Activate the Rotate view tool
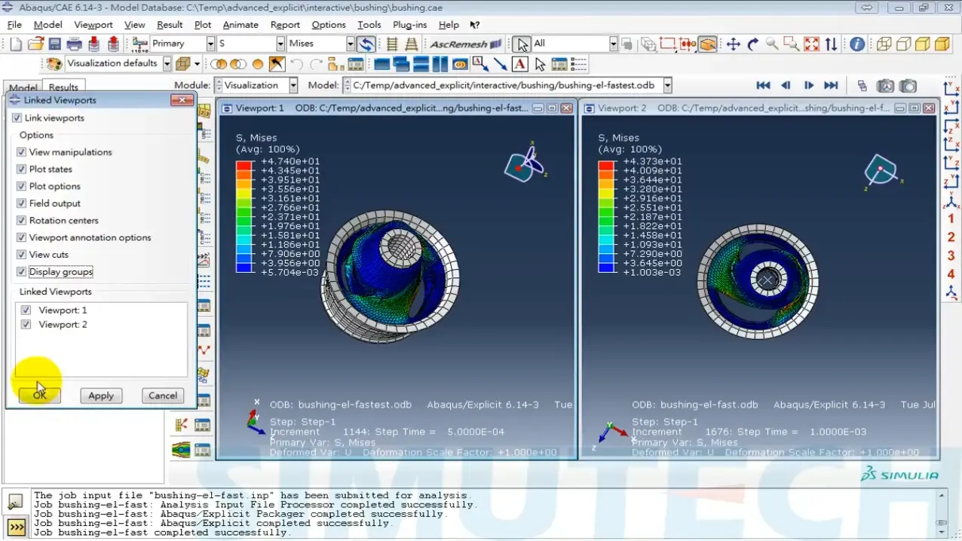This screenshot has height=541, width=962. [752, 44]
